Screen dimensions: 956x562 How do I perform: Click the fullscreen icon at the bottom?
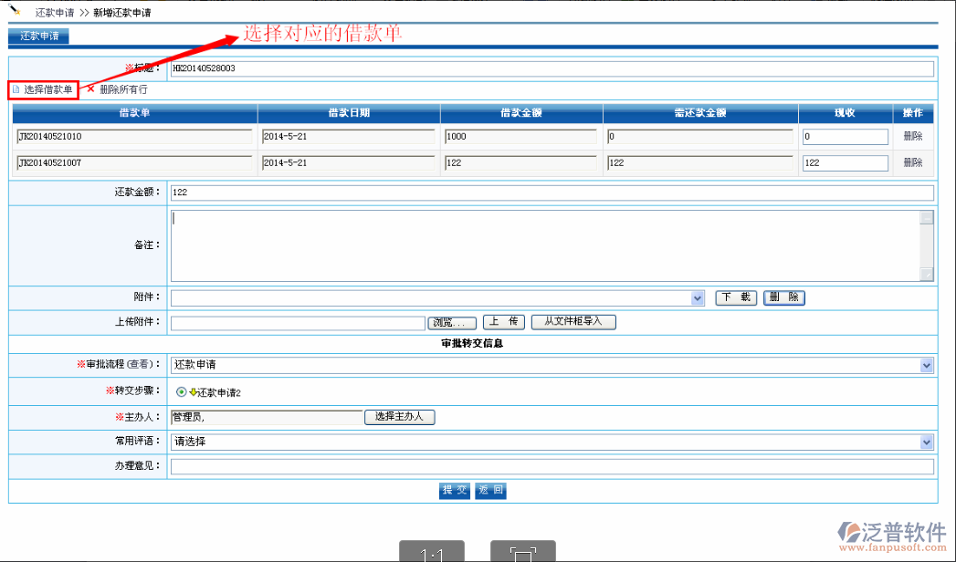tap(522, 554)
